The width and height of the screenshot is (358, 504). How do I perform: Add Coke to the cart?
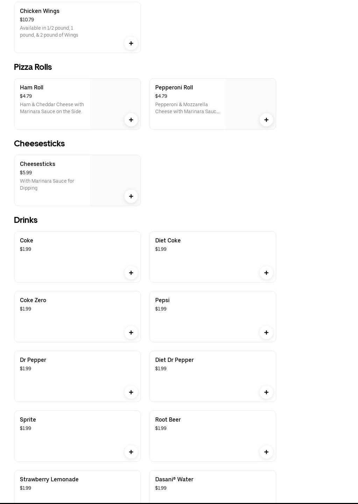[131, 273]
